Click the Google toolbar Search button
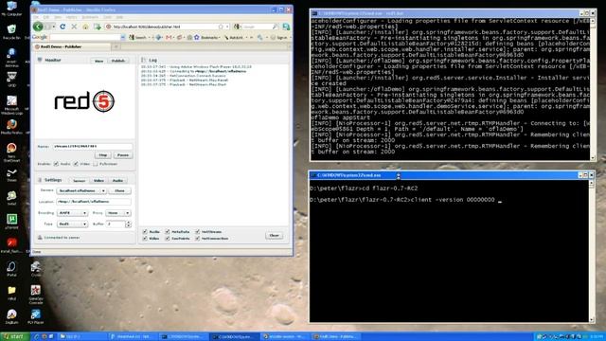Viewport: 606px width, 341px height. click(138, 38)
